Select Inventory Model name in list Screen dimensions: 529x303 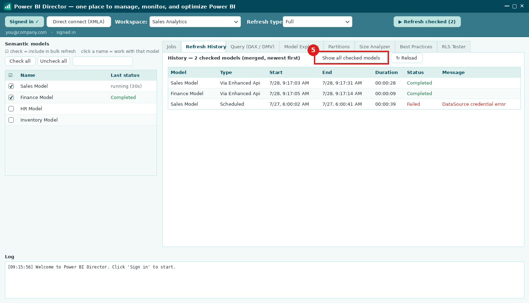click(39, 120)
